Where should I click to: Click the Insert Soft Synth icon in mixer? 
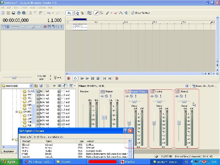pyautogui.click(x=204, y=86)
